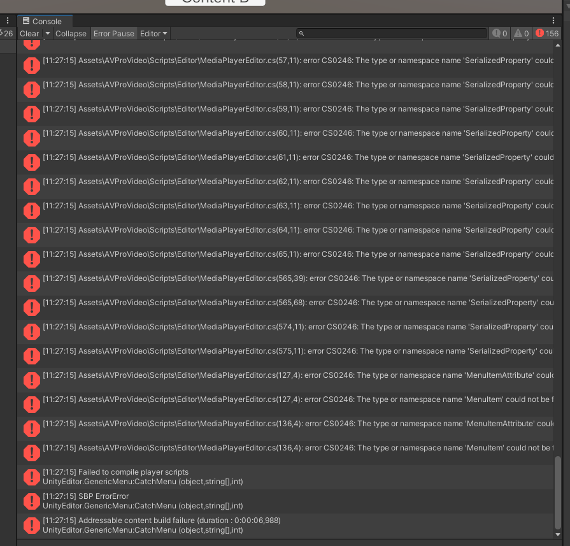Switch to the Console tab
This screenshot has width=570, height=546.
pos(45,20)
